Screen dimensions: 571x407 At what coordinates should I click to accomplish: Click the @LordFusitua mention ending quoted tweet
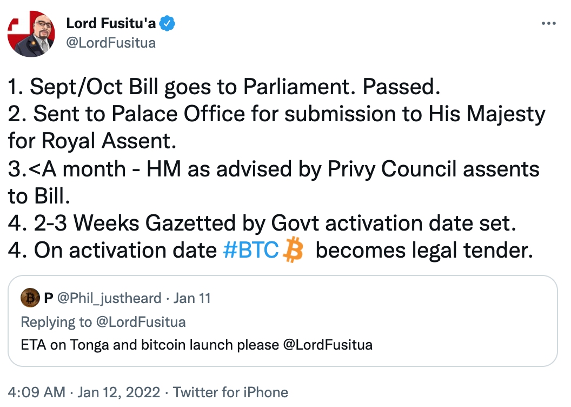pyautogui.click(x=328, y=345)
